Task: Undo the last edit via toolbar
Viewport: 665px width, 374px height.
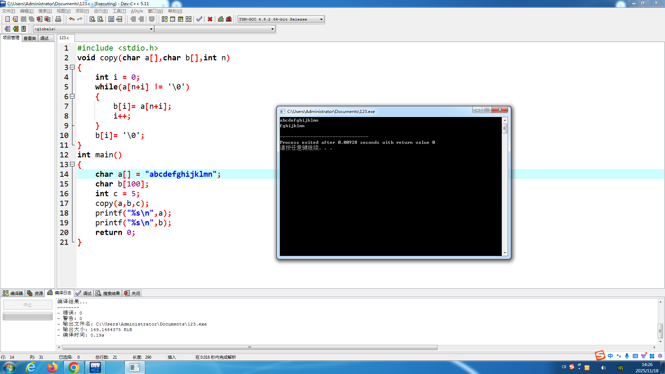Action: point(72,19)
